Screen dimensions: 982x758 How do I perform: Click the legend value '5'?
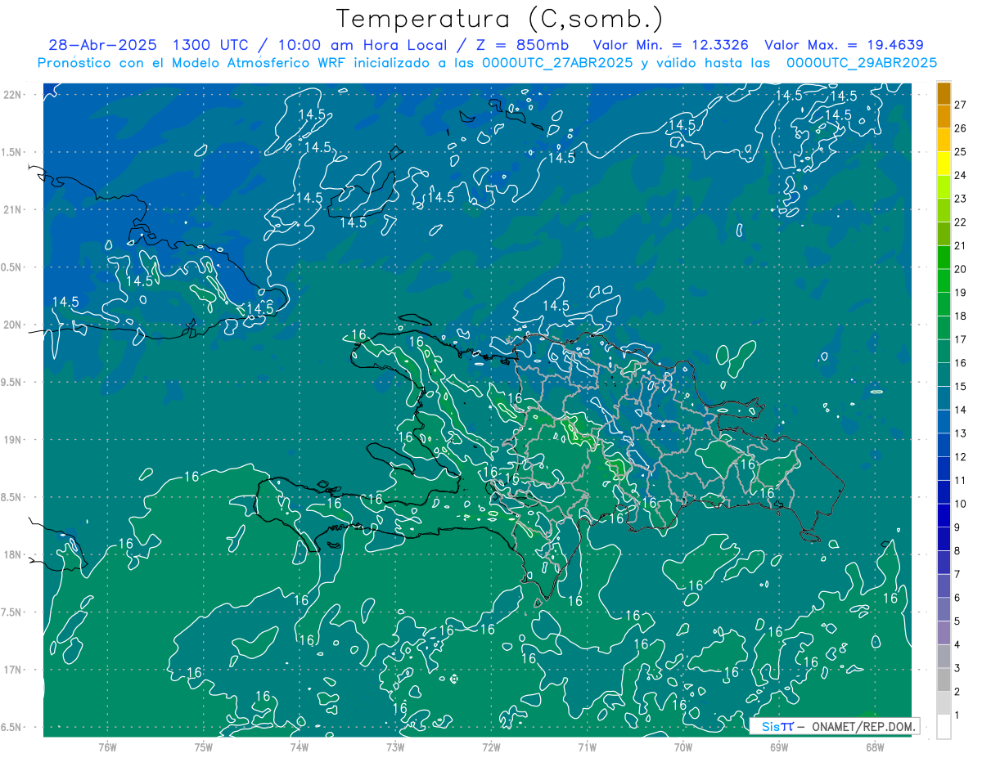coord(957,621)
